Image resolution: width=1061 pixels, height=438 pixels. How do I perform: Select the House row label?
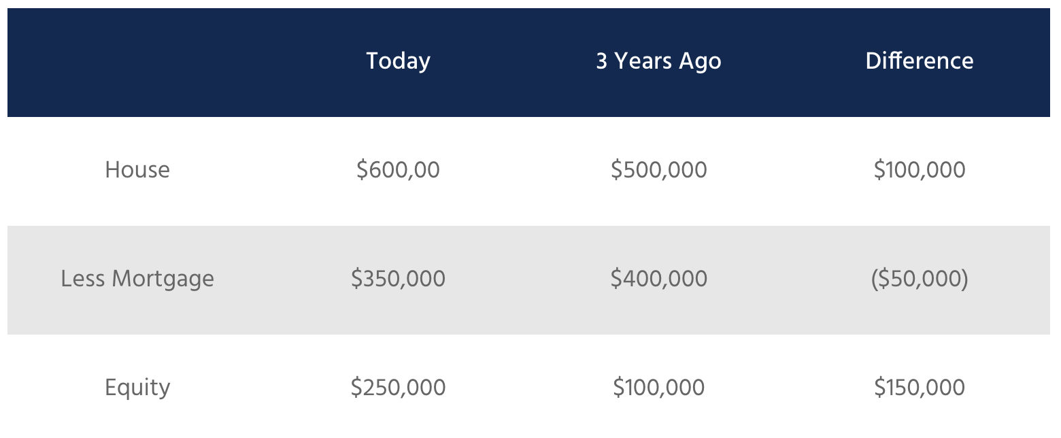[x=137, y=169]
